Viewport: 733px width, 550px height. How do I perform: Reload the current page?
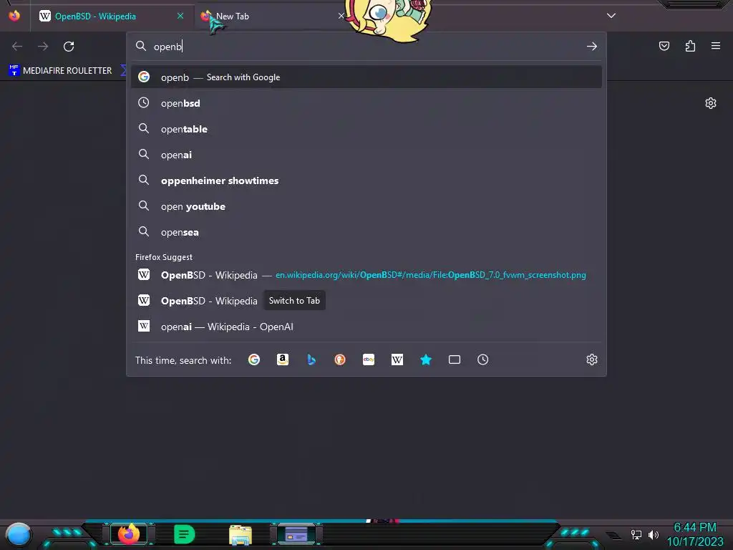pyautogui.click(x=69, y=47)
